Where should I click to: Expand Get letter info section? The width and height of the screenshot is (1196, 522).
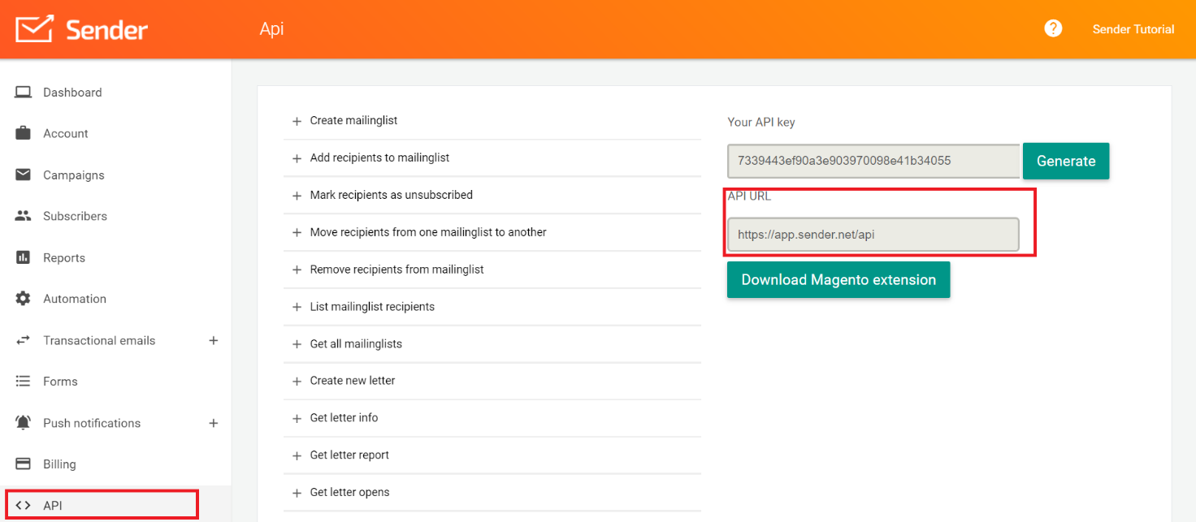click(492, 418)
